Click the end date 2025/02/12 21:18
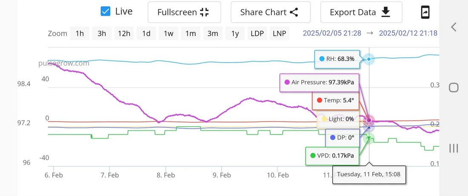The height and width of the screenshot is (196, 468). (x=408, y=33)
